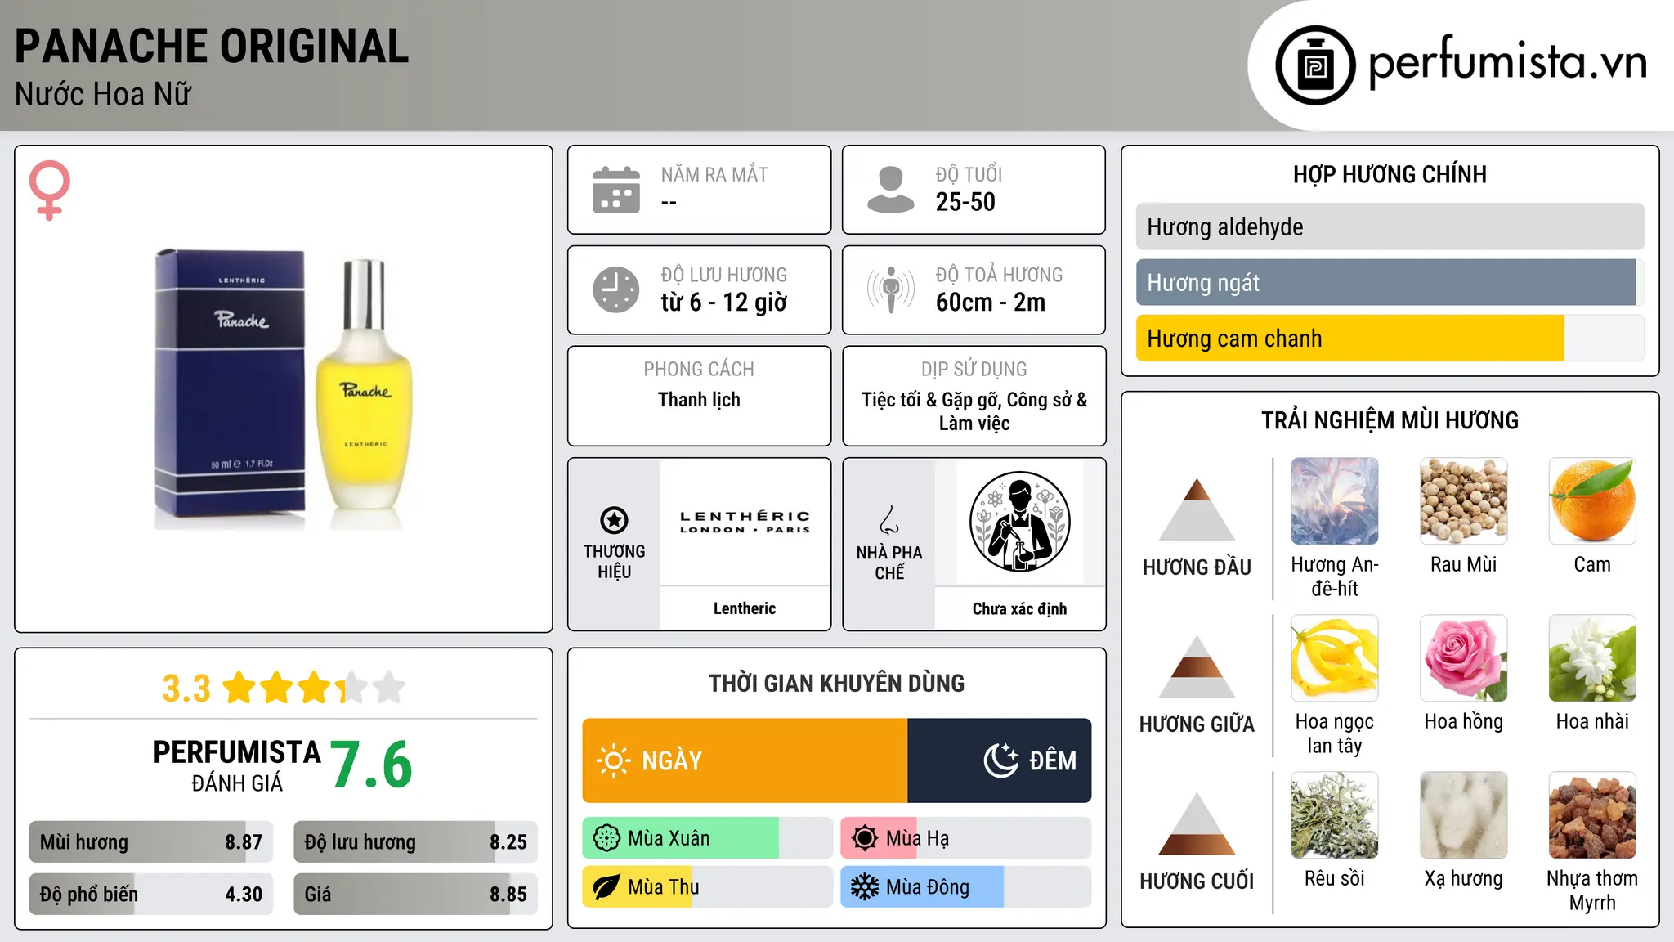Screen dimensions: 1674x942
Task: Click the Giá 8.85 score bar
Action: click(415, 894)
